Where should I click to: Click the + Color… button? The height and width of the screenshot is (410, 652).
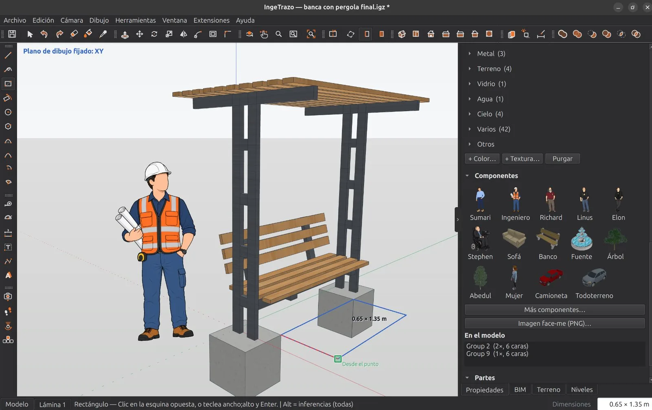(x=482, y=159)
